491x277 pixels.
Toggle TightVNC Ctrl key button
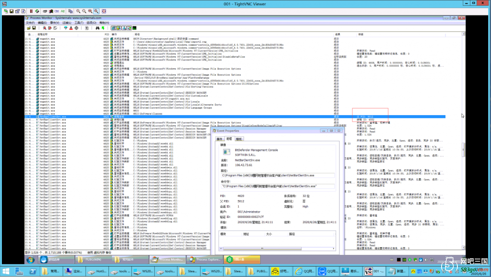coord(57,11)
